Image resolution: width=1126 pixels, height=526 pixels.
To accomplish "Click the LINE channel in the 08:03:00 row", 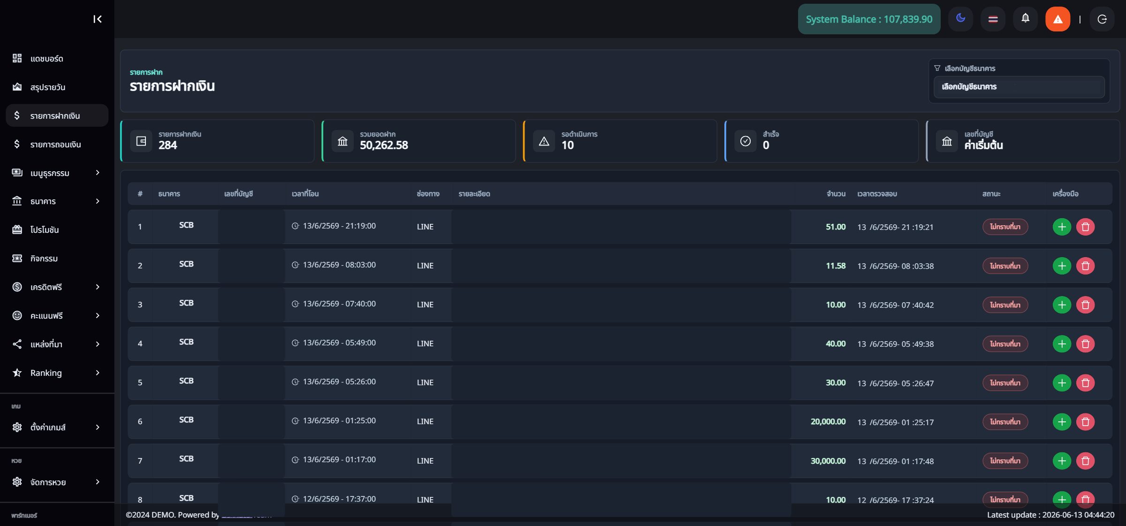I will pyautogui.click(x=425, y=266).
